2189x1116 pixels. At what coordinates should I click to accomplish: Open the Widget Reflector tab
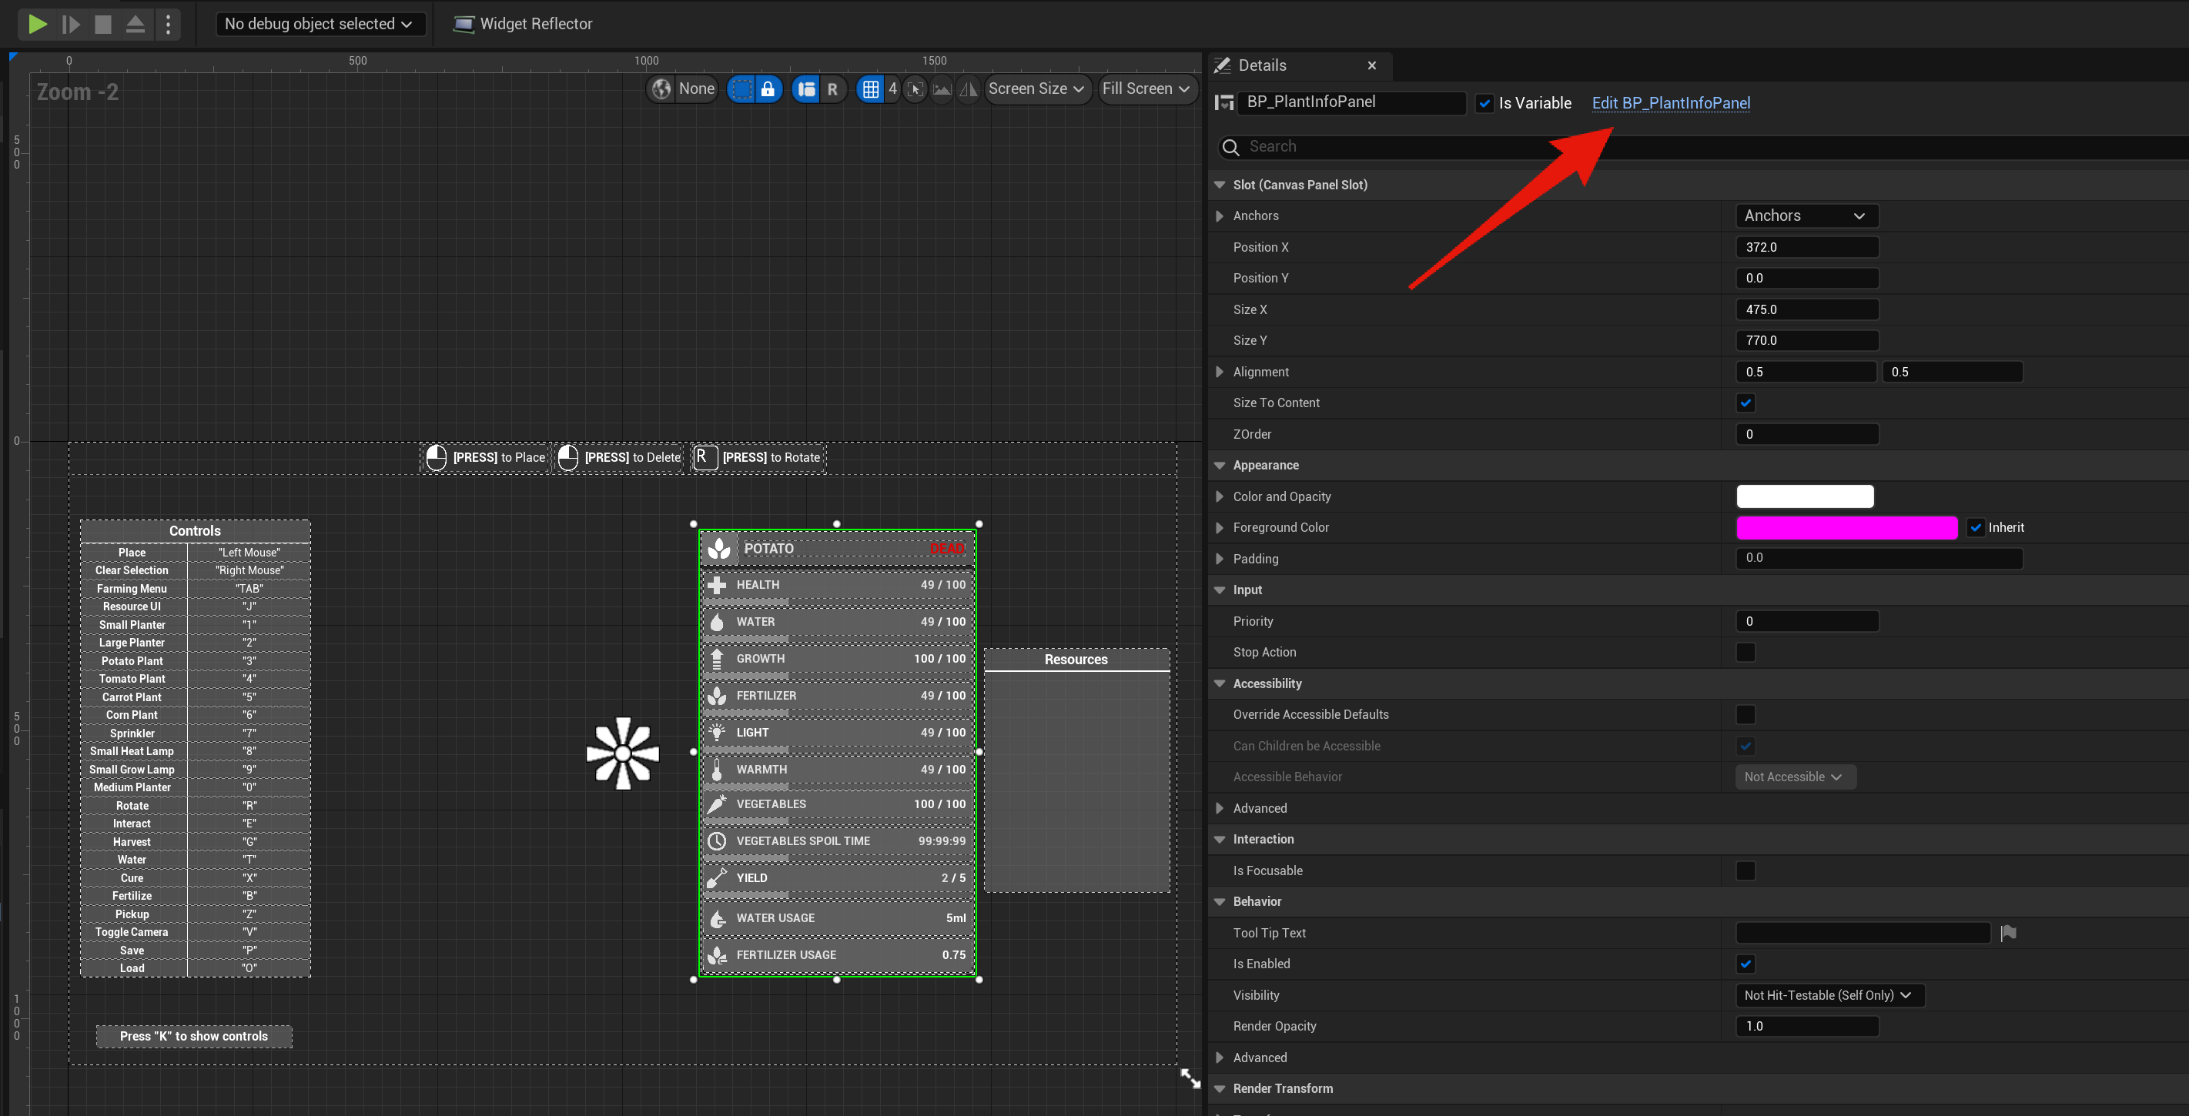tap(524, 24)
